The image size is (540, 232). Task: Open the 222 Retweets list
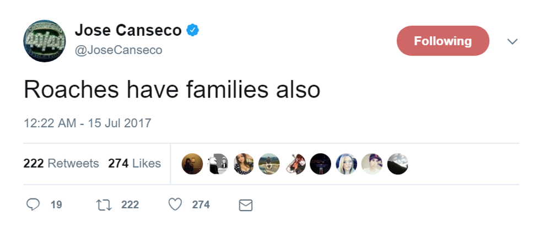(x=61, y=164)
